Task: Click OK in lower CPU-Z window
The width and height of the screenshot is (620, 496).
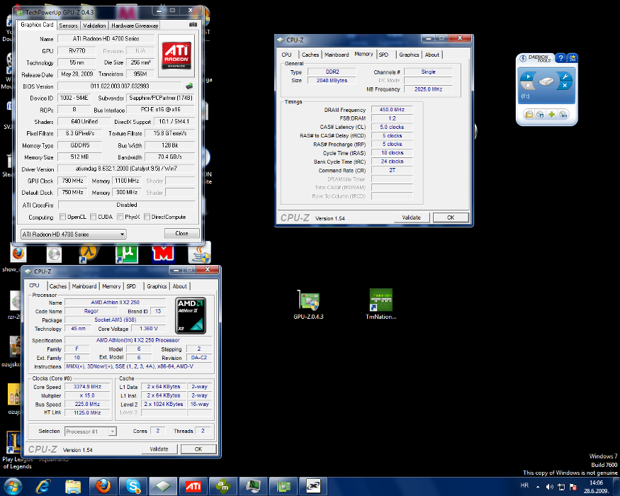Action: (198, 449)
